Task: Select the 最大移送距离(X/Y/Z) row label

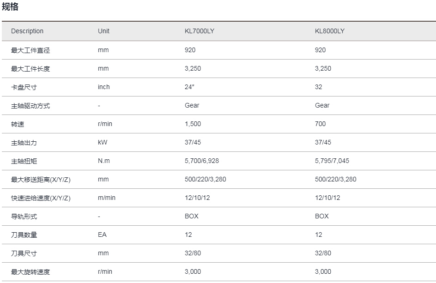Action: point(41,180)
